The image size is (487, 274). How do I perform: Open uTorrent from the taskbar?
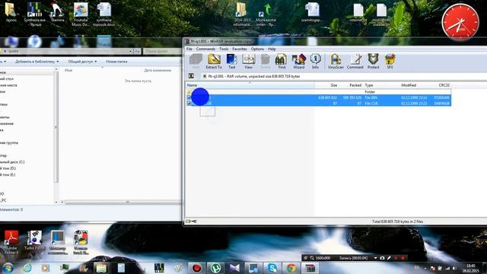[215, 268]
